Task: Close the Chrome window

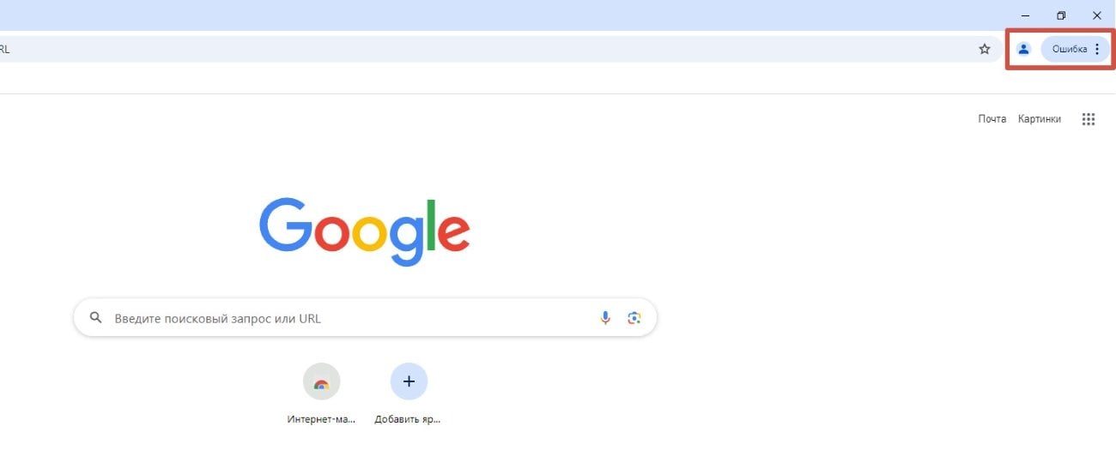Action: click(1096, 15)
